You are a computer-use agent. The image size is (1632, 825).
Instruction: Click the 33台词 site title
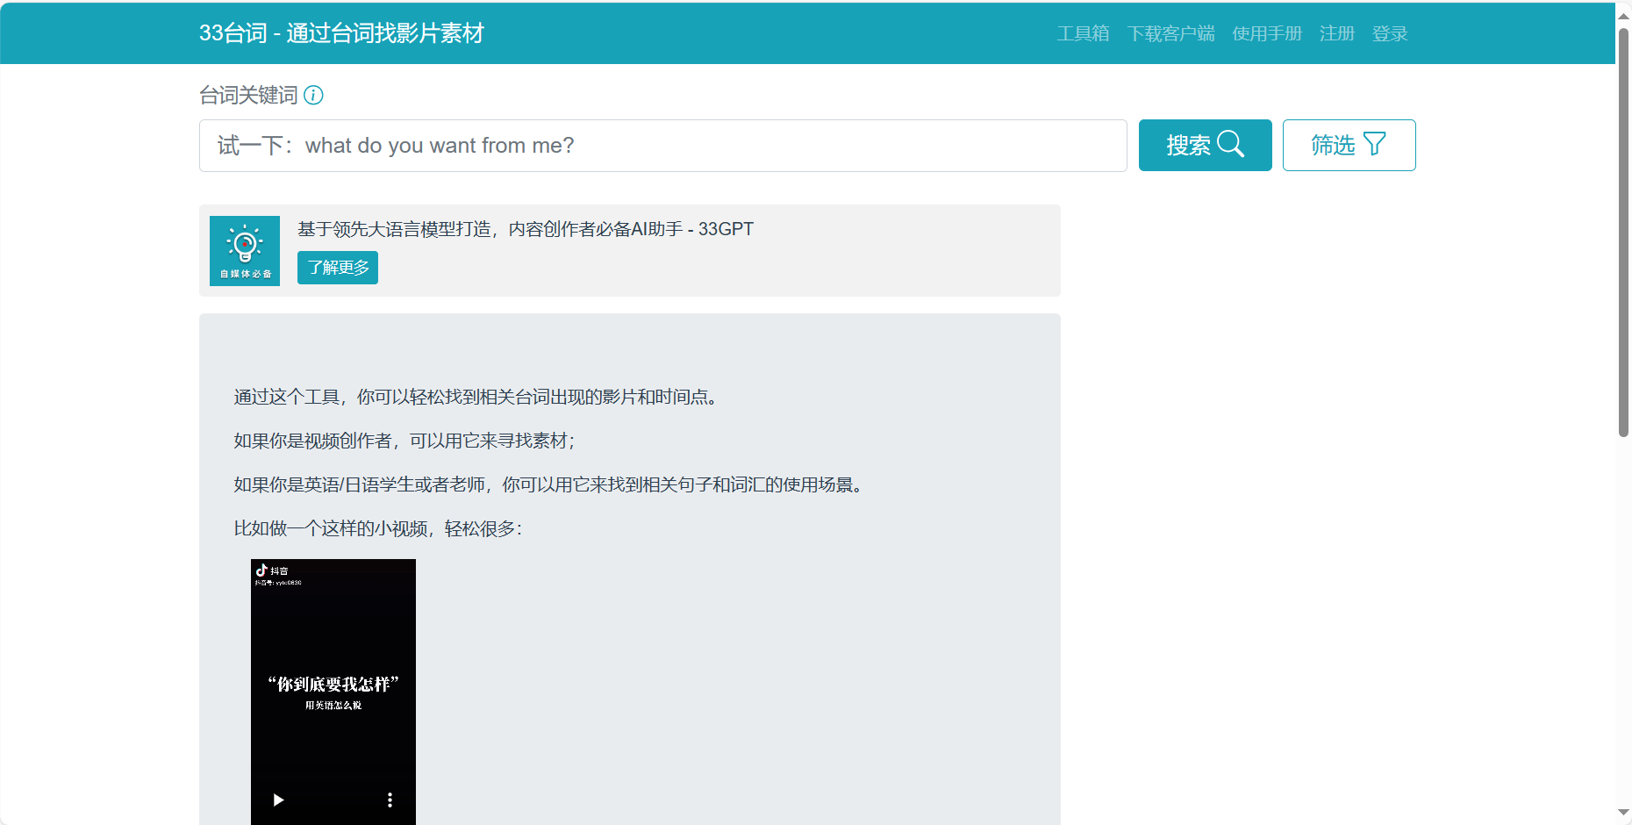(x=341, y=33)
